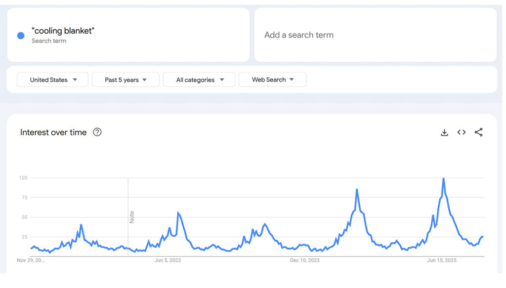Select the Jun 15, 2025 axis label
Screen dimensions: 506x288
(441, 260)
